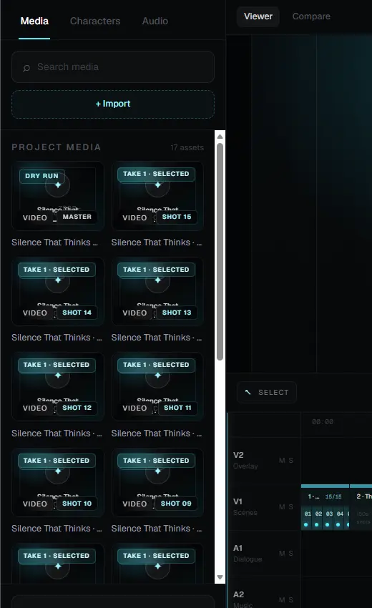Click the media panel scrollbar thumb
The height and width of the screenshot is (608, 372).
[220, 252]
